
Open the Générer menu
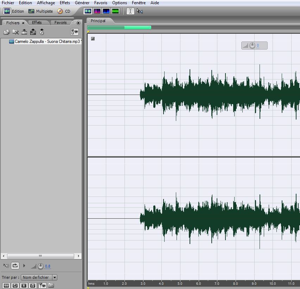82,3
